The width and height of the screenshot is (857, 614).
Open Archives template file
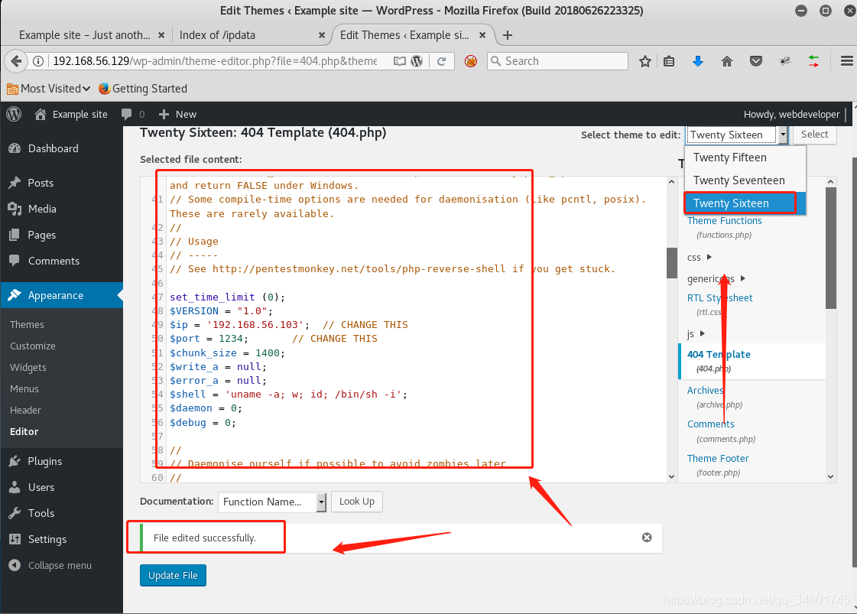coord(705,391)
